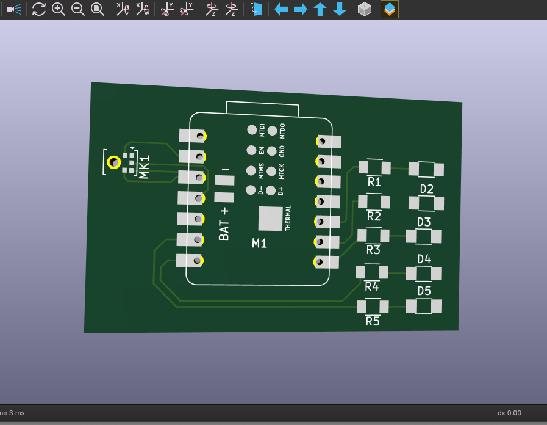Image resolution: width=547 pixels, height=425 pixels.
Task: Rotate board counterclockwise around Y axis
Action: [x=187, y=9]
